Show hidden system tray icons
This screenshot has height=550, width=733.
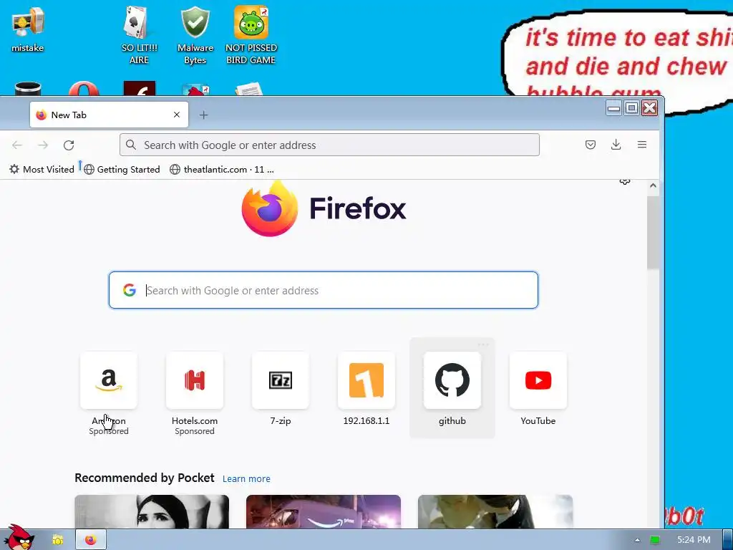pos(637,540)
